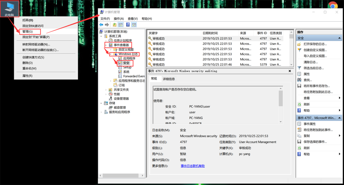
Task: Open the 文件(F) menu
Action: click(105, 19)
